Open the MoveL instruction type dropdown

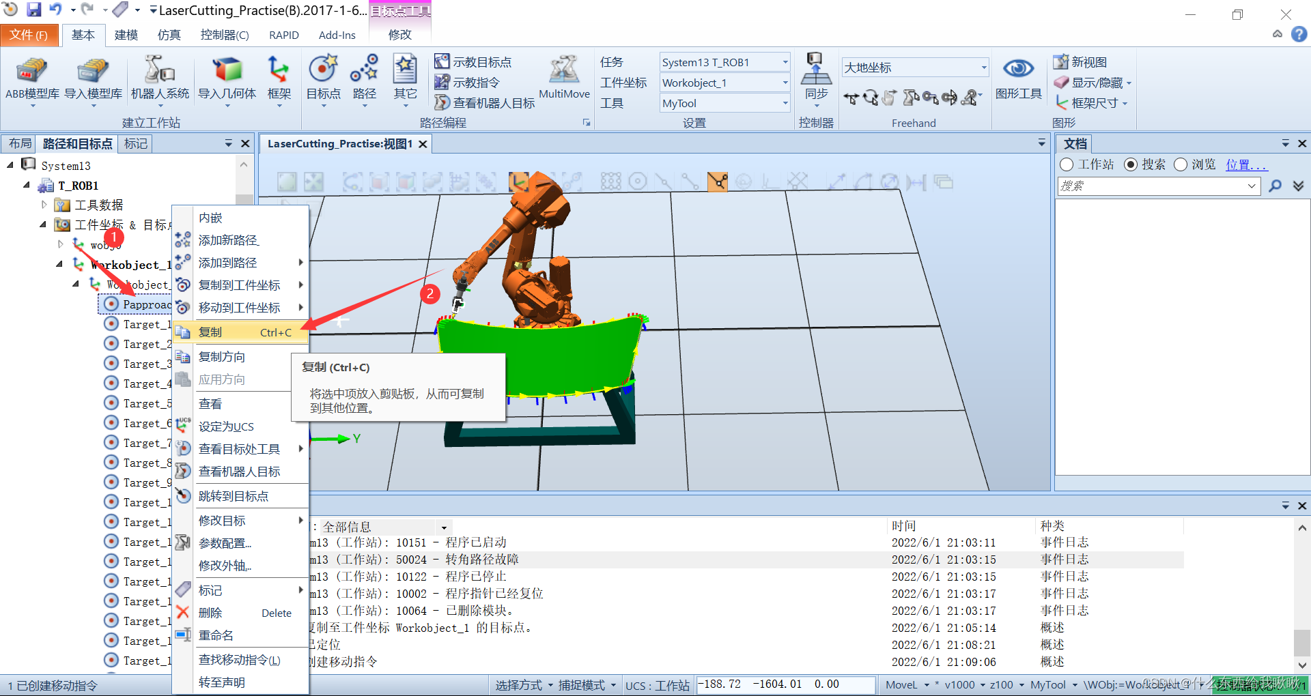point(927,684)
